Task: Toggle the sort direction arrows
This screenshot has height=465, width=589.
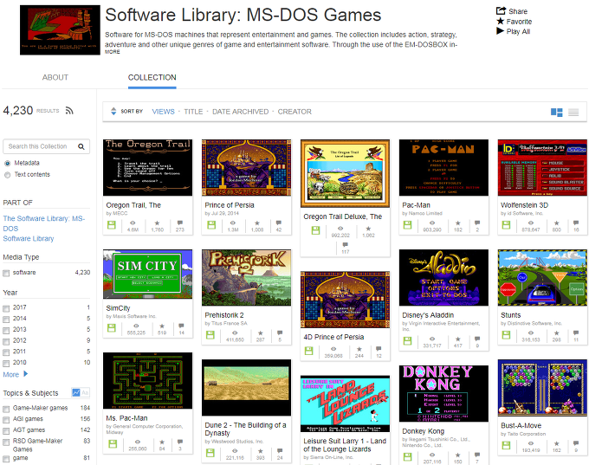Action: pyautogui.click(x=113, y=111)
